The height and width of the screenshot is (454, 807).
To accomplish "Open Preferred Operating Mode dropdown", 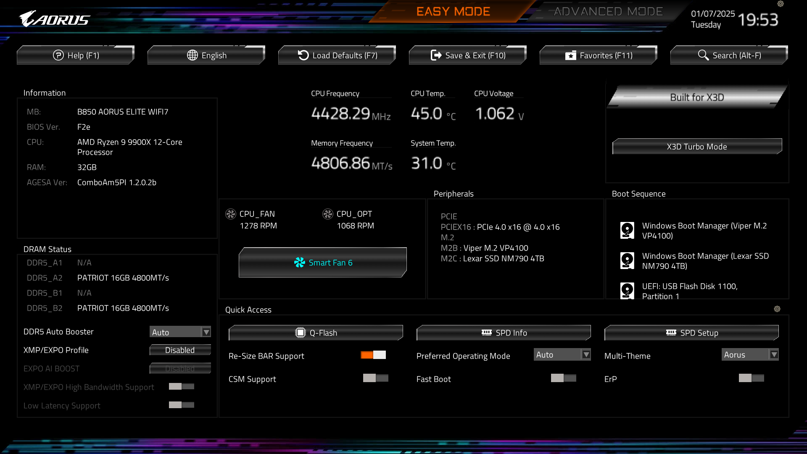I will point(562,355).
